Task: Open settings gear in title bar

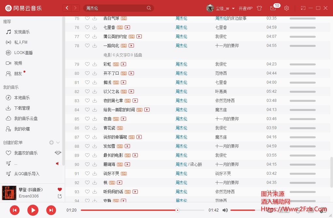Action: [x=286, y=8]
